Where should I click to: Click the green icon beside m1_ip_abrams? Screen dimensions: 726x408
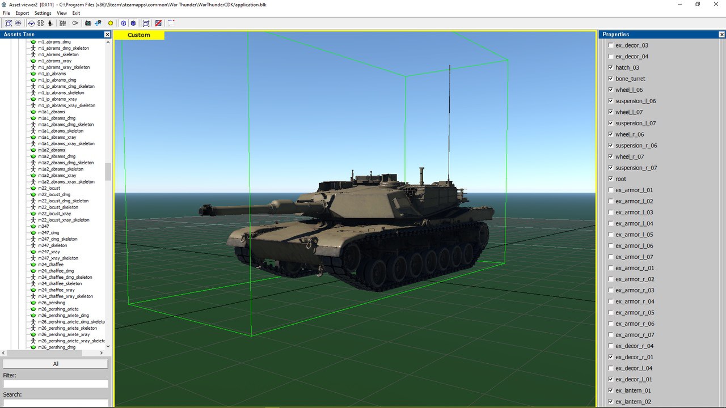(33, 74)
